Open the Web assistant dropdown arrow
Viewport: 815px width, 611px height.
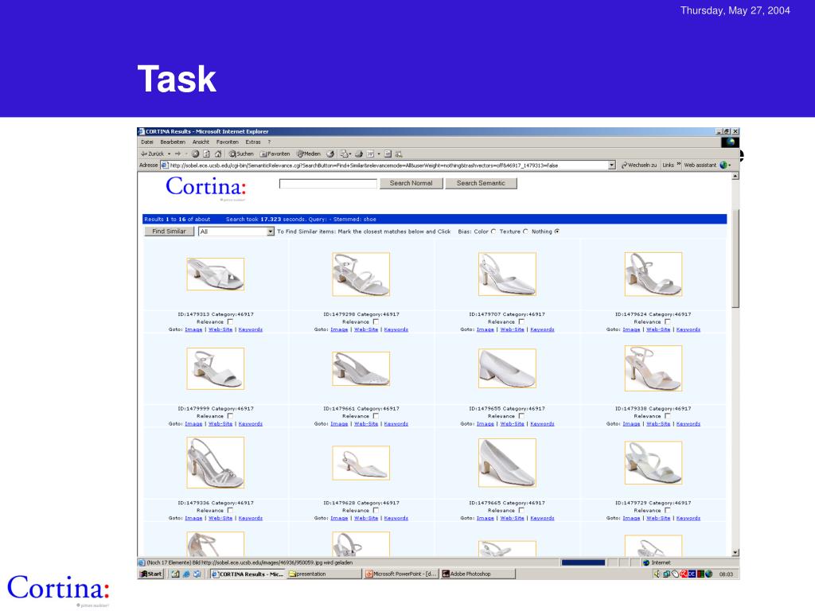tap(730, 165)
